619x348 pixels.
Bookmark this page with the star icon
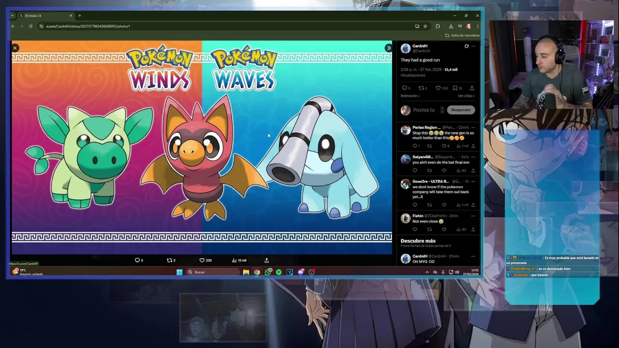(x=425, y=26)
